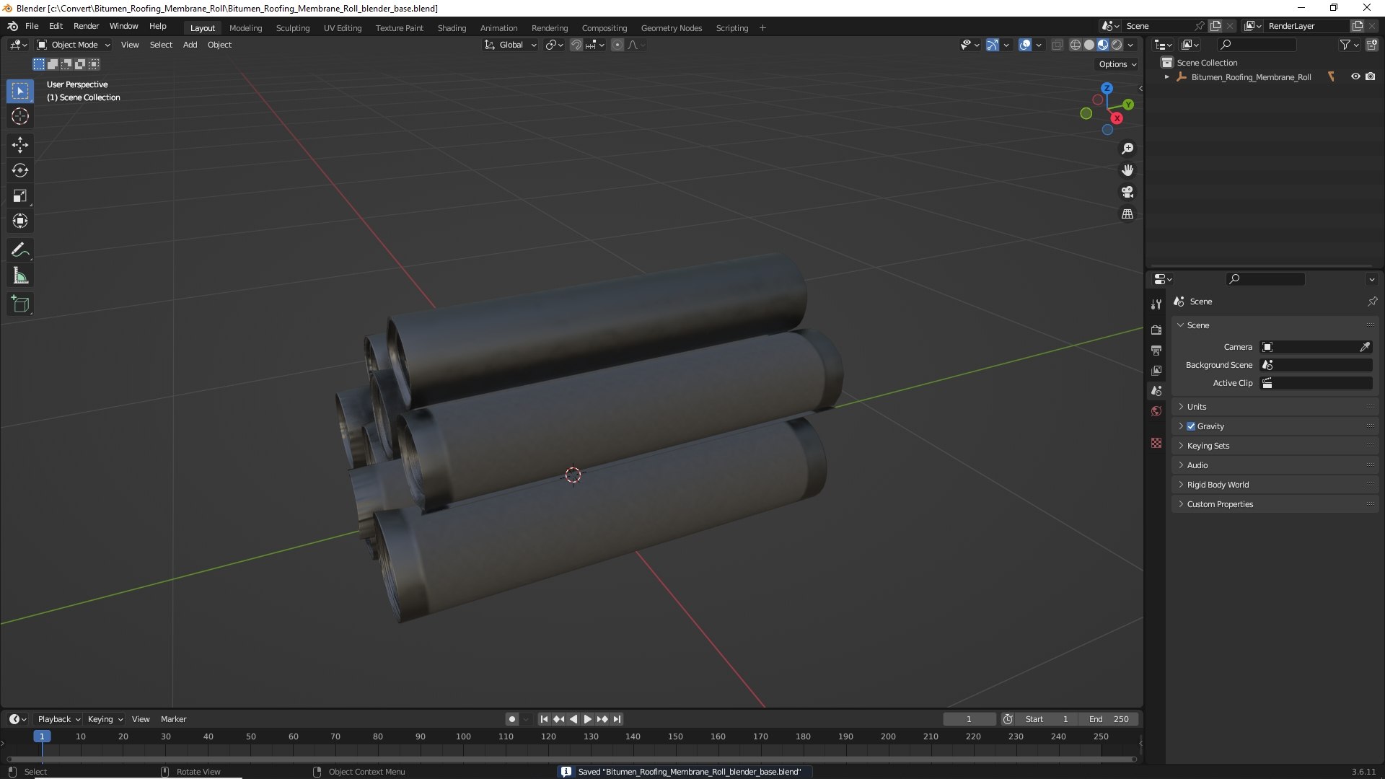The height and width of the screenshot is (779, 1385).
Task: Activate the Scale tool
Action: click(x=20, y=195)
